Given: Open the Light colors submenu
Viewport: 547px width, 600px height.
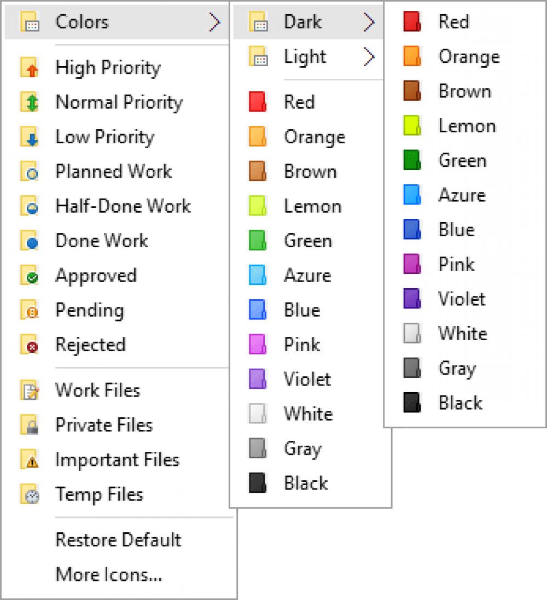Looking at the screenshot, I should (x=370, y=56).
